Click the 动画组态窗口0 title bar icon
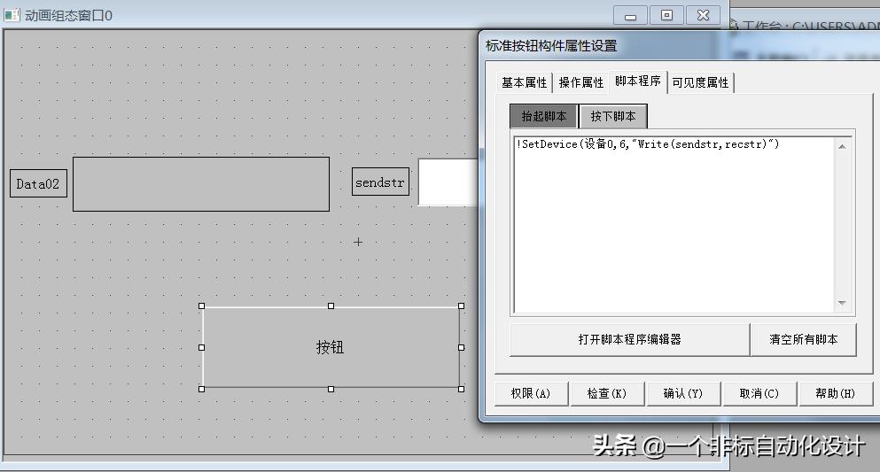This screenshot has height=472, width=880. pos(12,14)
